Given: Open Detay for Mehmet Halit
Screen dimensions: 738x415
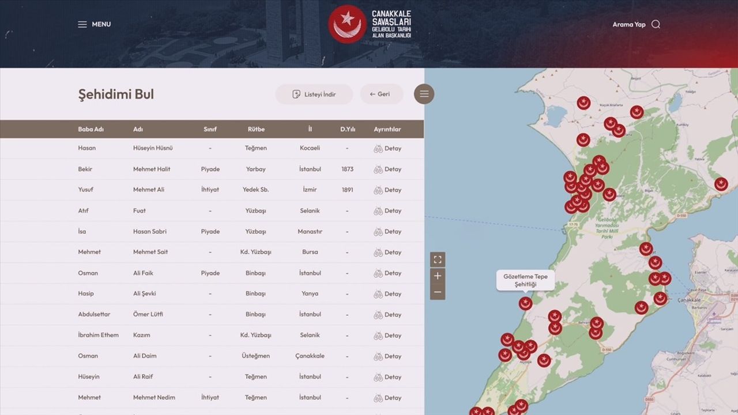Looking at the screenshot, I should pyautogui.click(x=388, y=169).
